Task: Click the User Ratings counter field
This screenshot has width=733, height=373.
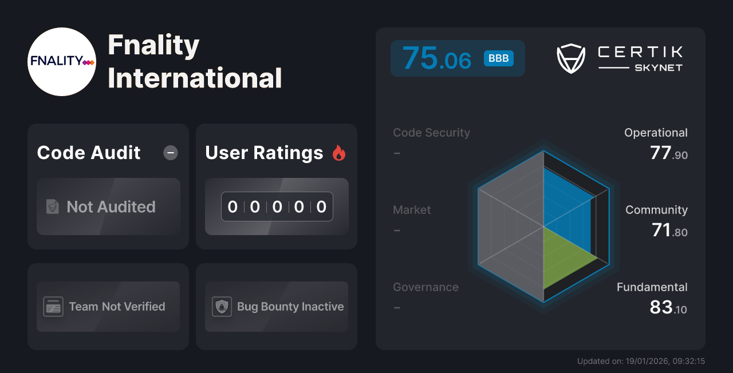Action: pos(277,207)
